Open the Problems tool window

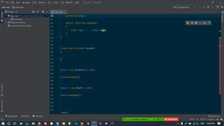12,116
